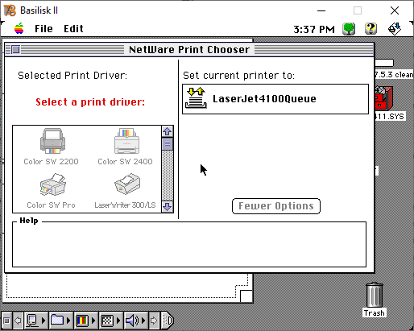Viewport: 414px width, 331px height.
Task: Close the NetWare Print Chooser window box
Action: coord(16,49)
